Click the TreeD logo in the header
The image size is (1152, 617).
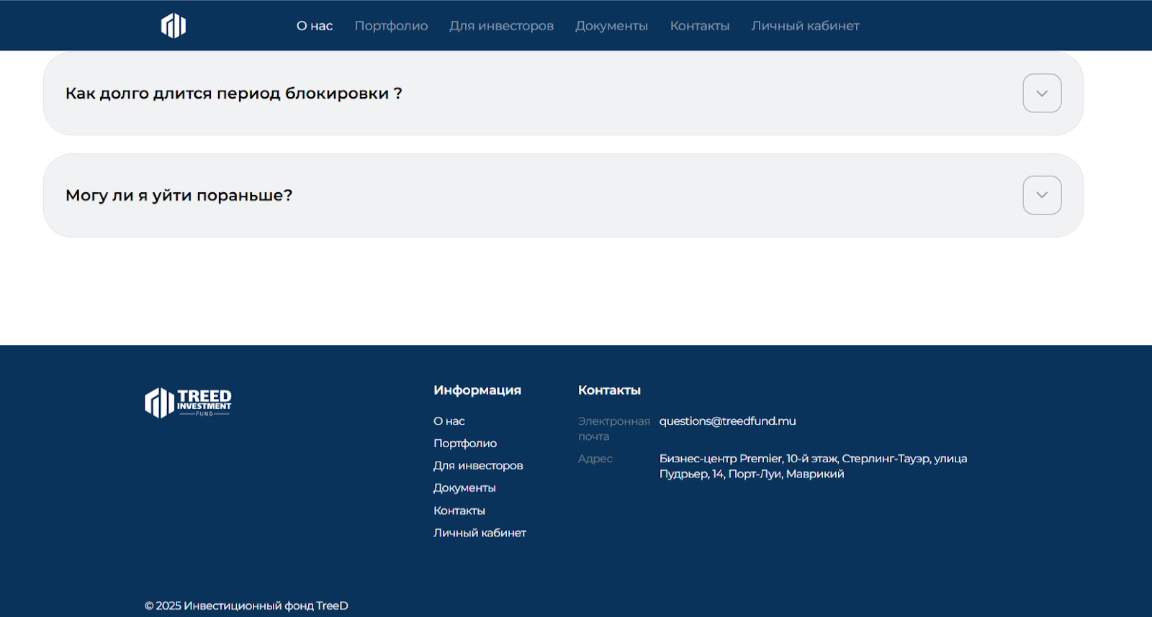[x=173, y=26]
